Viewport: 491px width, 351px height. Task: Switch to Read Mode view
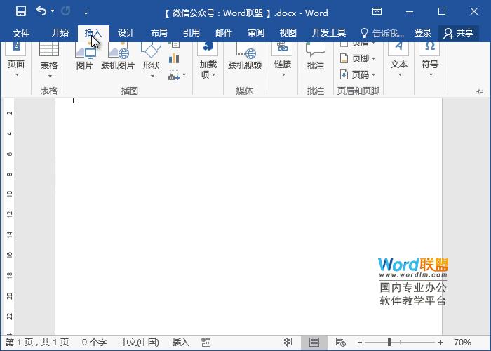click(287, 343)
